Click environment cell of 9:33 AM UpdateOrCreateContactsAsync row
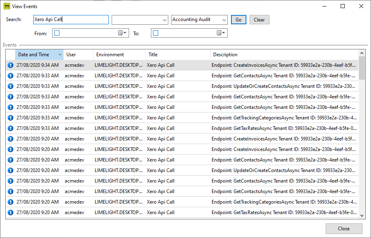The height and width of the screenshot is (238, 371). [x=119, y=86]
